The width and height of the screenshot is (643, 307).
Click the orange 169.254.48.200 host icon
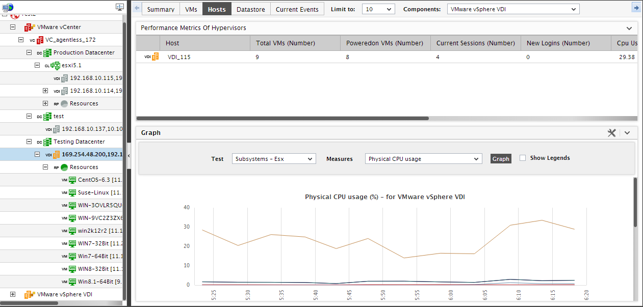pos(56,154)
